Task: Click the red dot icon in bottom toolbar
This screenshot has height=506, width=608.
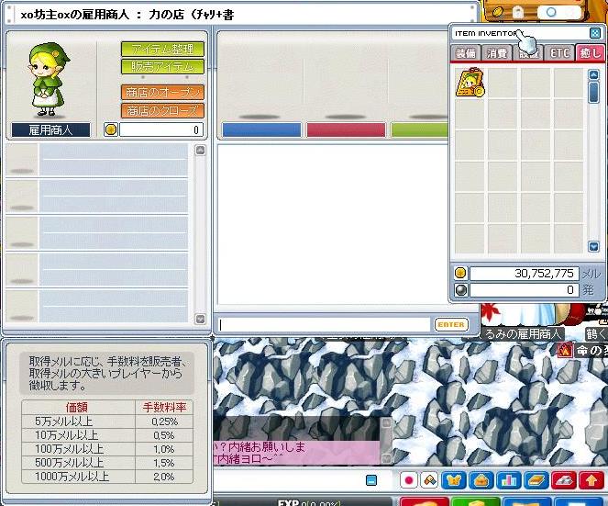Action: pyautogui.click(x=408, y=480)
